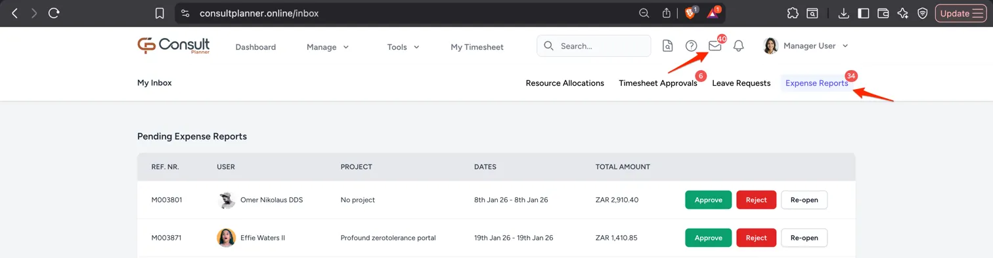Image resolution: width=993 pixels, height=258 pixels.
Task: Open the browser extensions puzzle icon
Action: click(x=793, y=13)
